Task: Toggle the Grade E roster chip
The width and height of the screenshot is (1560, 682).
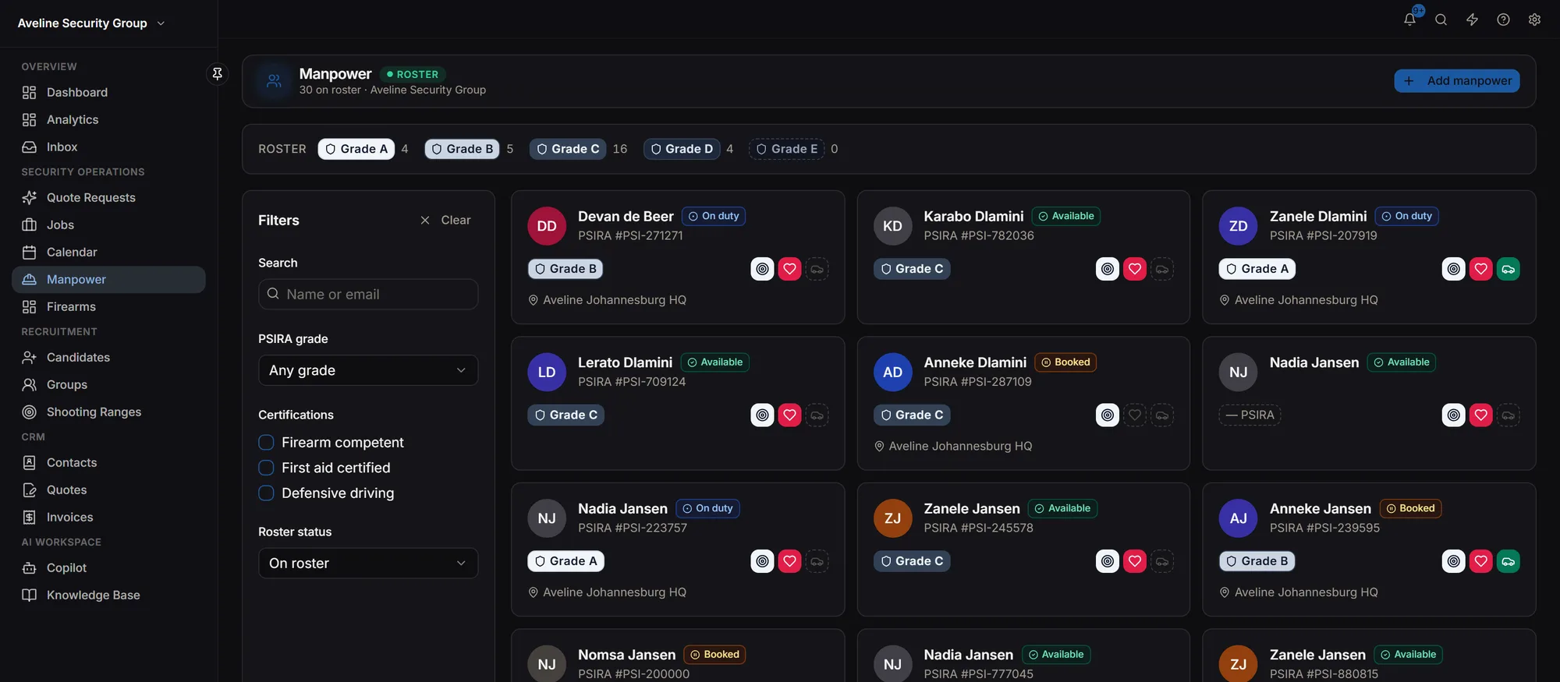Action: [x=786, y=149]
